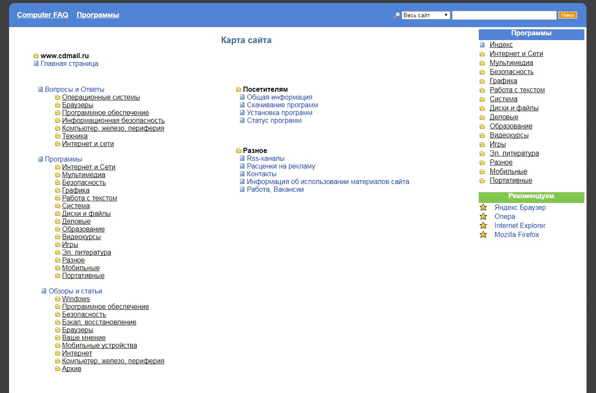Viewport: 596px width, 393px height.
Task: Click the page icon beside Работа, Вакансии
Action: tap(242, 190)
